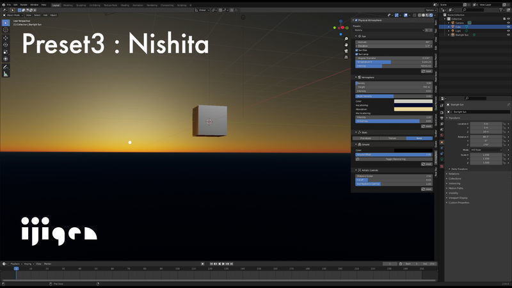The image size is (512, 288).
Task: Select Procedural option for Stars
Action: point(365,138)
